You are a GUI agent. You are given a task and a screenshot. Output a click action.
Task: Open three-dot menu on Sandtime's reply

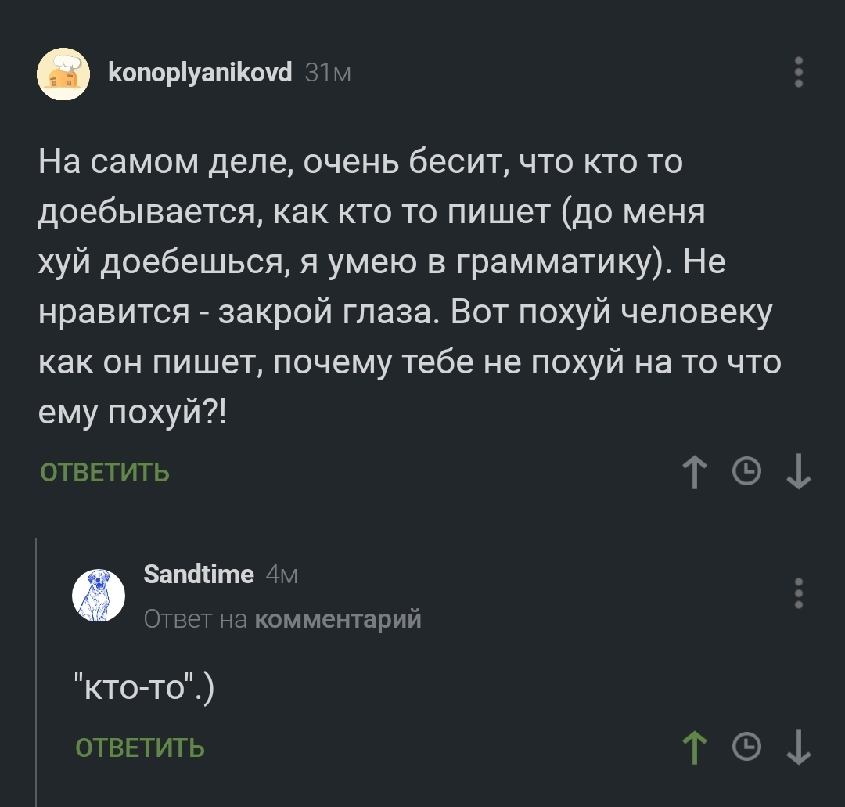[798, 593]
